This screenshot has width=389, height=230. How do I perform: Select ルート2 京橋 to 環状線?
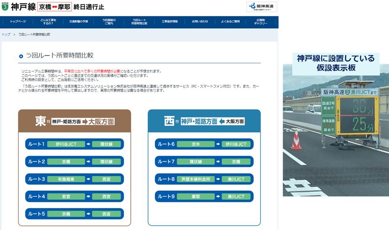(x=75, y=161)
